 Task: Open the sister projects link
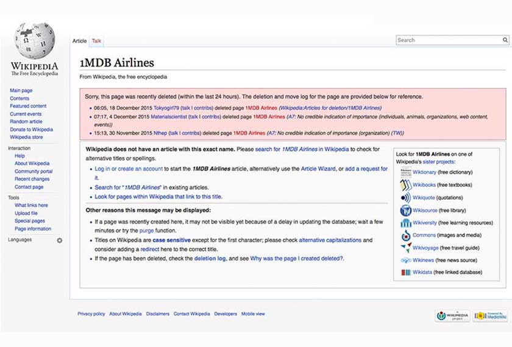(438, 162)
